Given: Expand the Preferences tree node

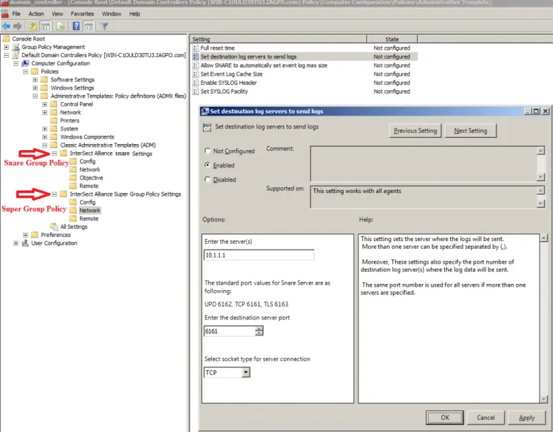Looking at the screenshot, I should click(26, 235).
